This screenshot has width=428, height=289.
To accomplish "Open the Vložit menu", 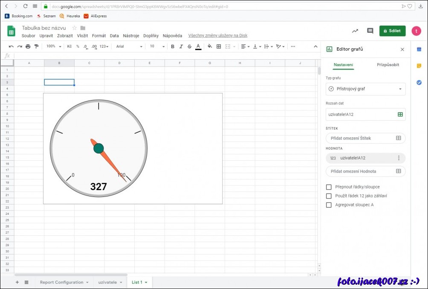I will [82, 36].
